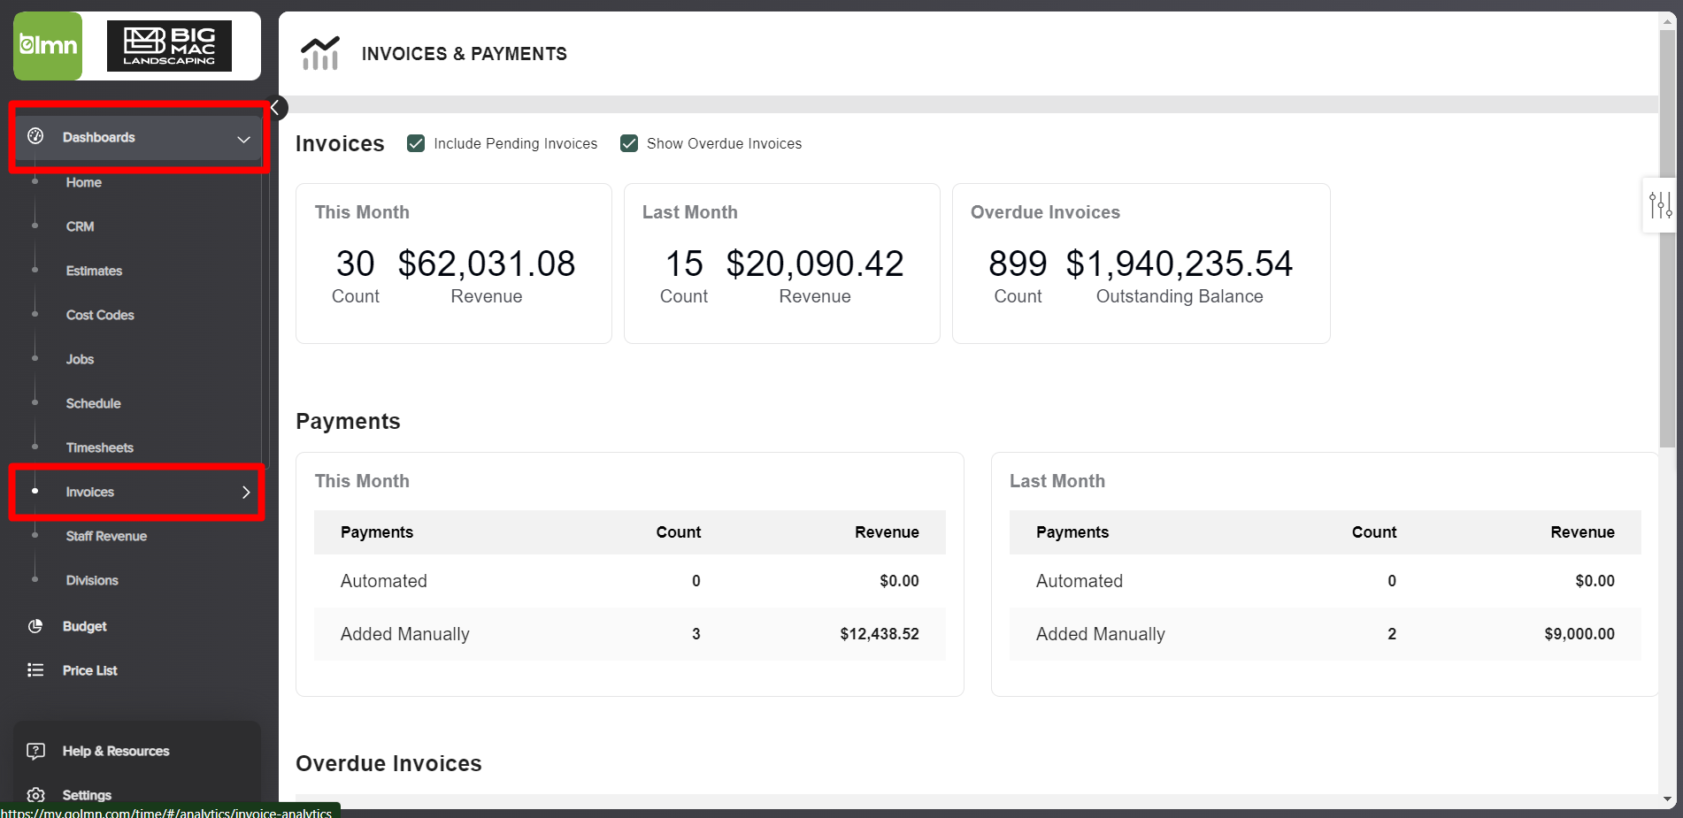The image size is (1683, 818).
Task: Collapse the sidebar with the arrow button
Action: coord(275,108)
